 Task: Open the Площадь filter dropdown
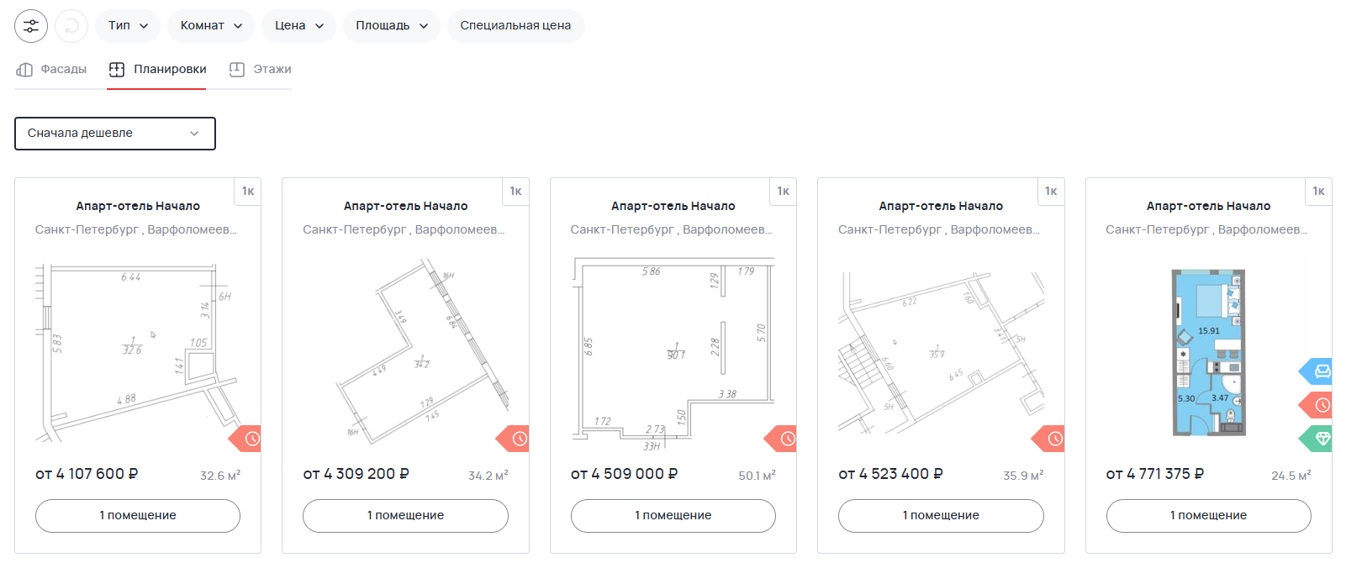click(391, 26)
